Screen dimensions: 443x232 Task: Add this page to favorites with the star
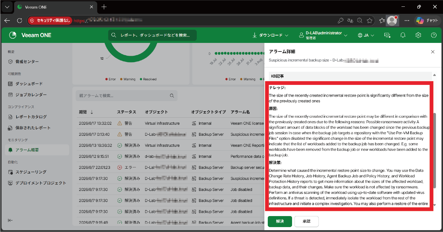click(370, 21)
